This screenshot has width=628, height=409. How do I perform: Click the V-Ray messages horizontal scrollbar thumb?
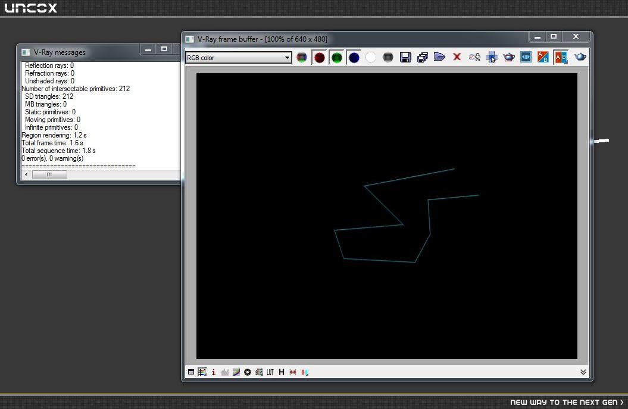coord(49,174)
